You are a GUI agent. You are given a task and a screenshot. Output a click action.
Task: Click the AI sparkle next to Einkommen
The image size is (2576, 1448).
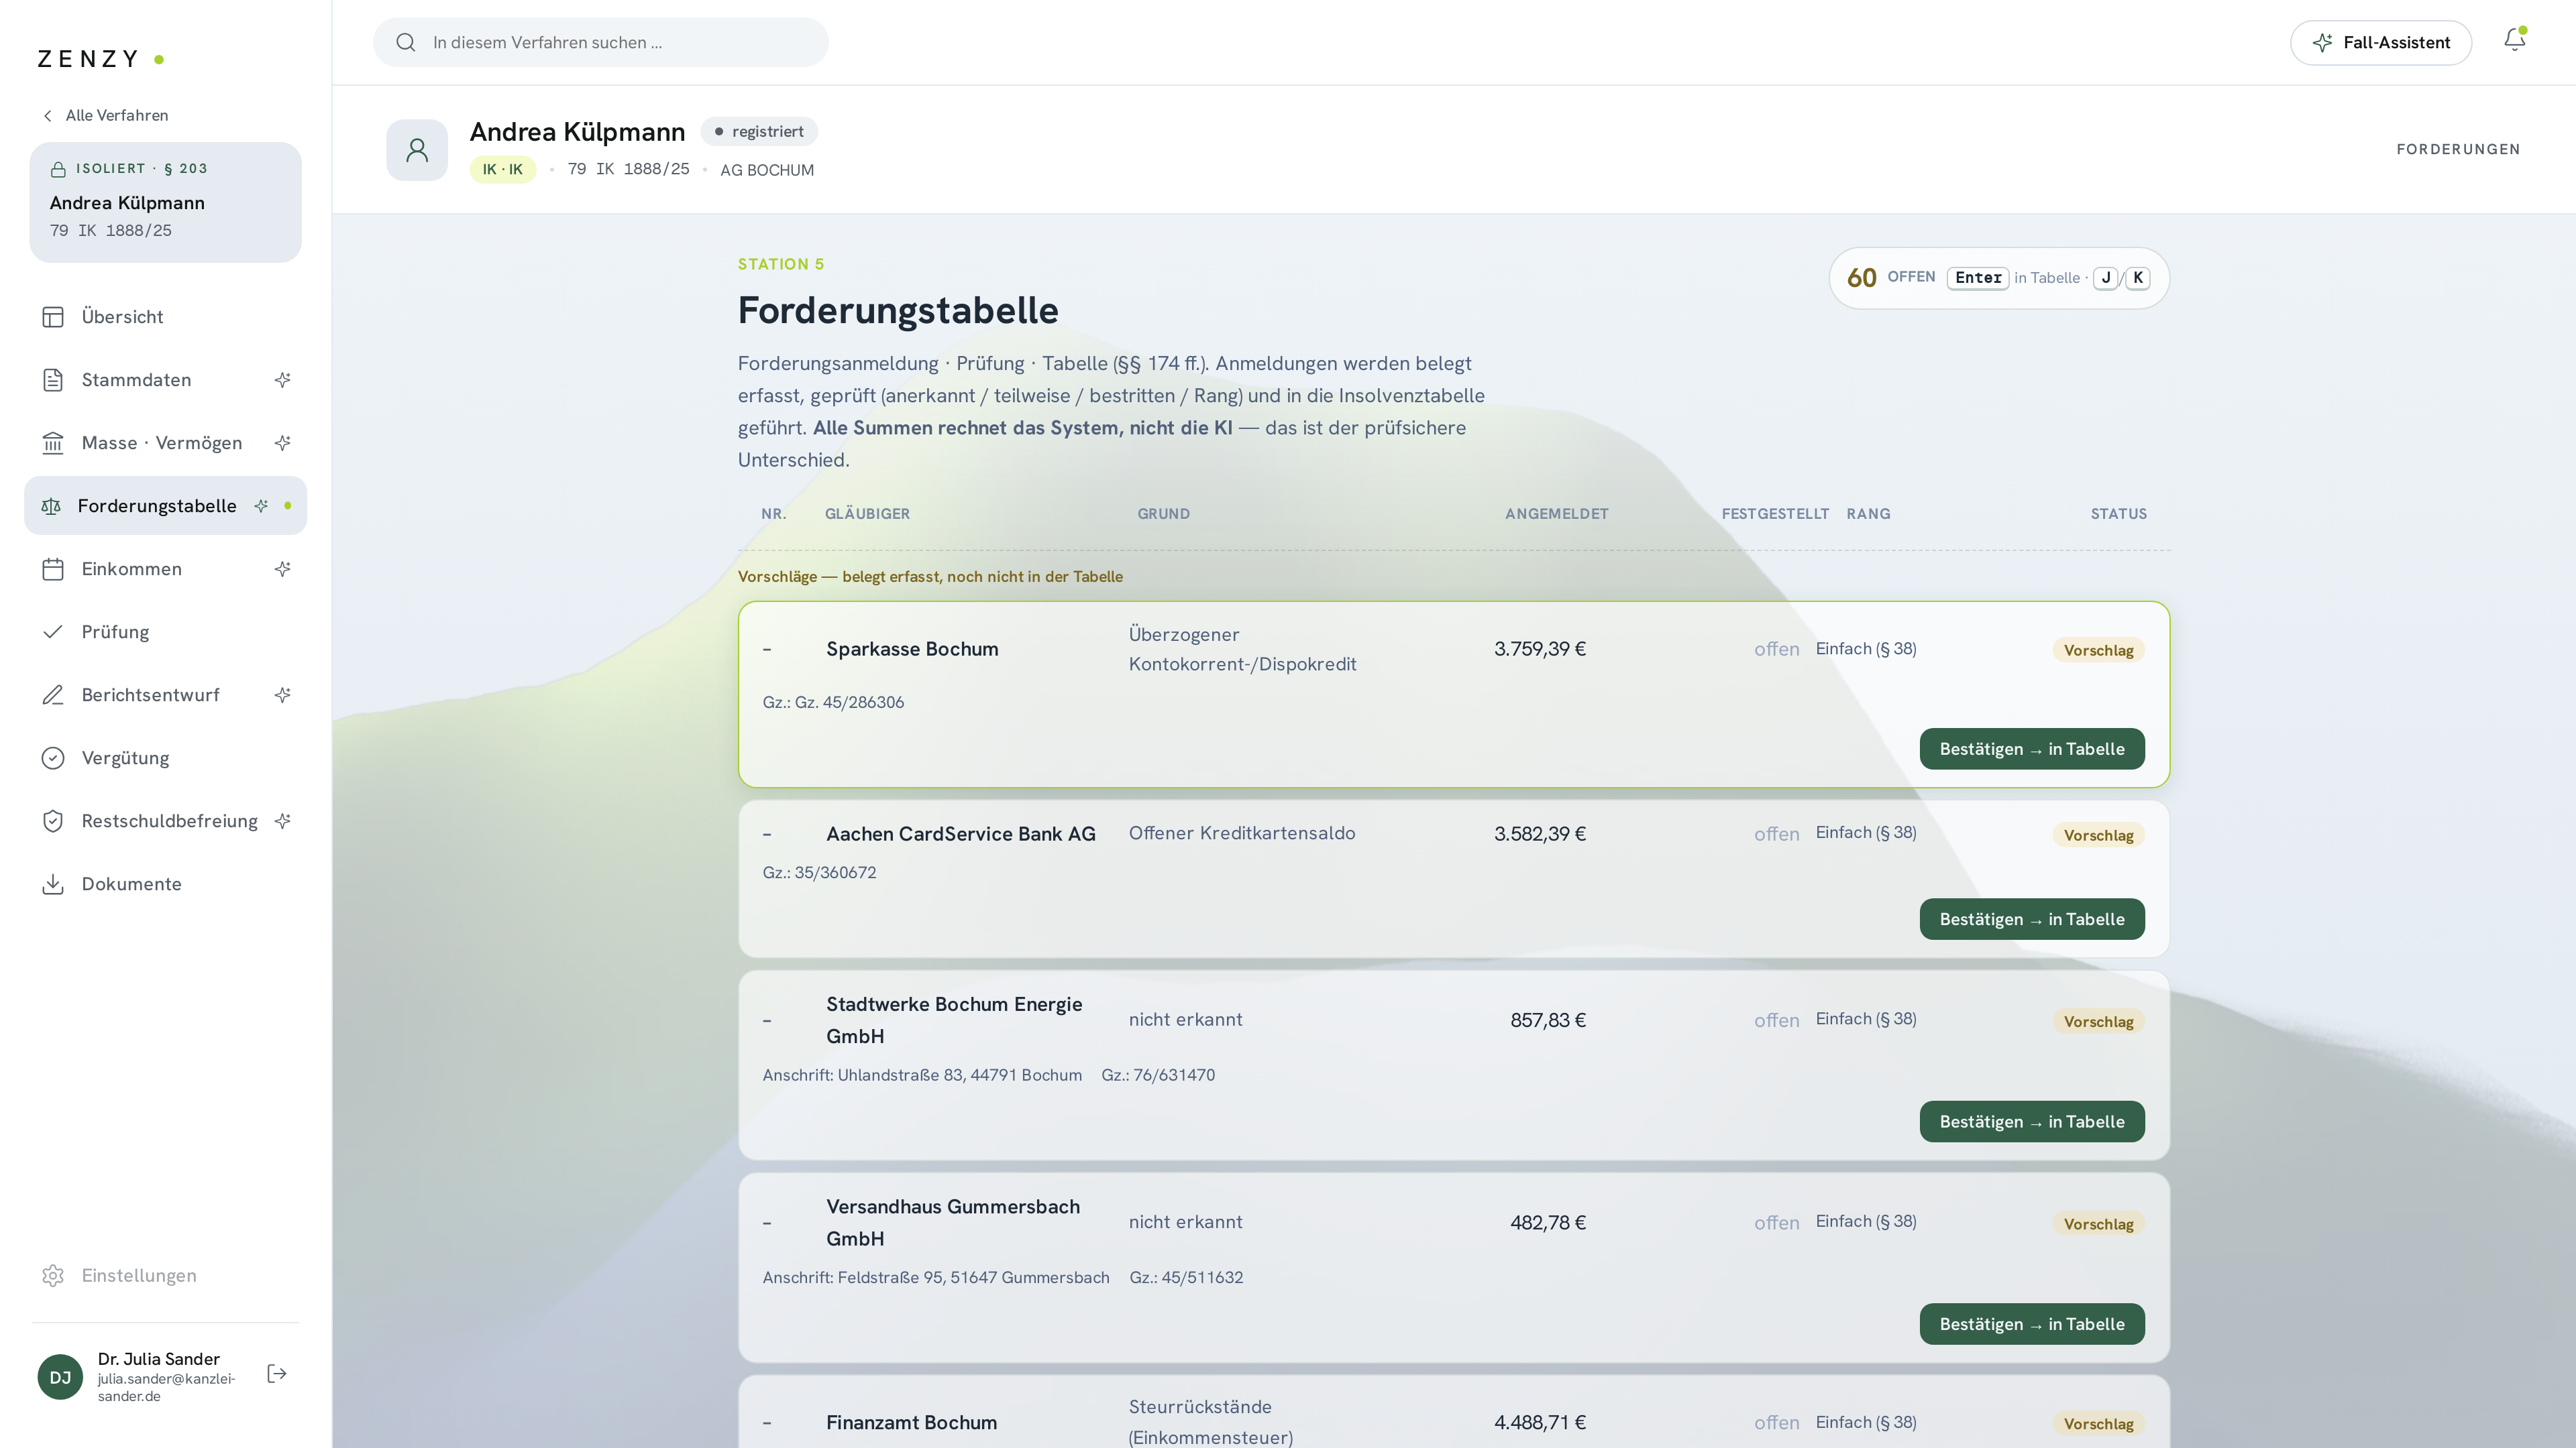tap(283, 568)
